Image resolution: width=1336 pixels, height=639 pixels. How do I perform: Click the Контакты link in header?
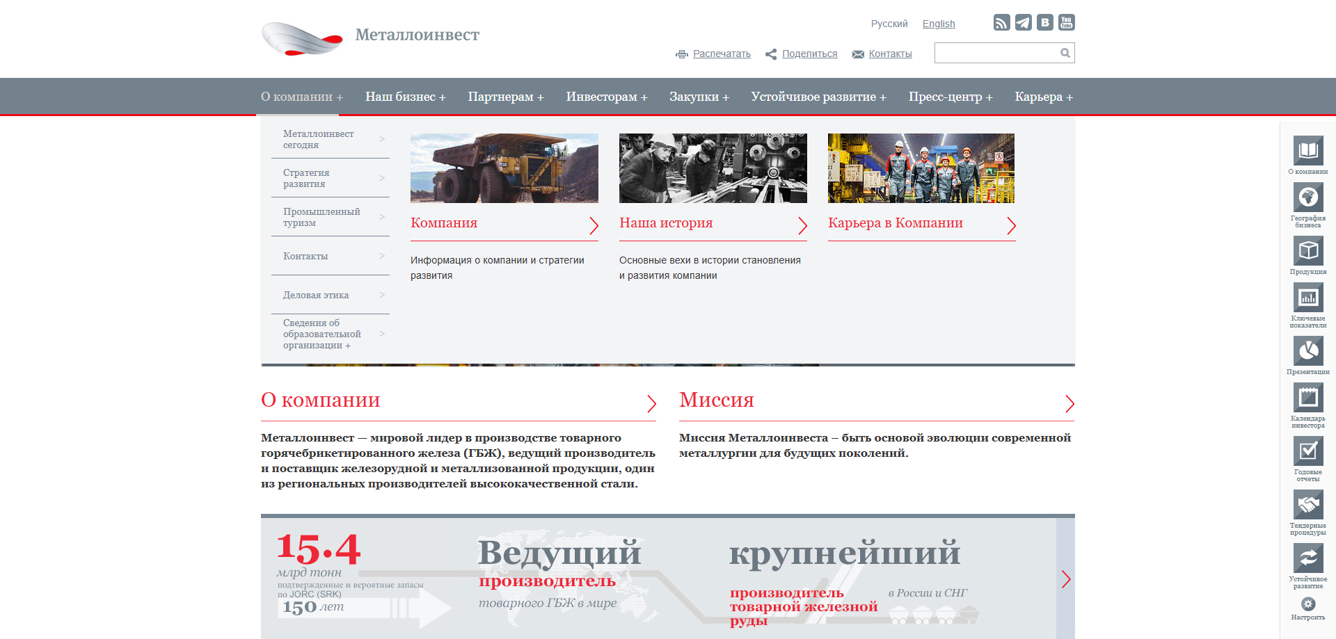890,54
